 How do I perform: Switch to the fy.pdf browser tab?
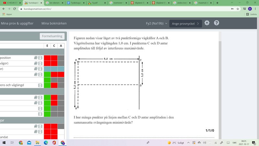pyautogui.click(x=97, y=3)
